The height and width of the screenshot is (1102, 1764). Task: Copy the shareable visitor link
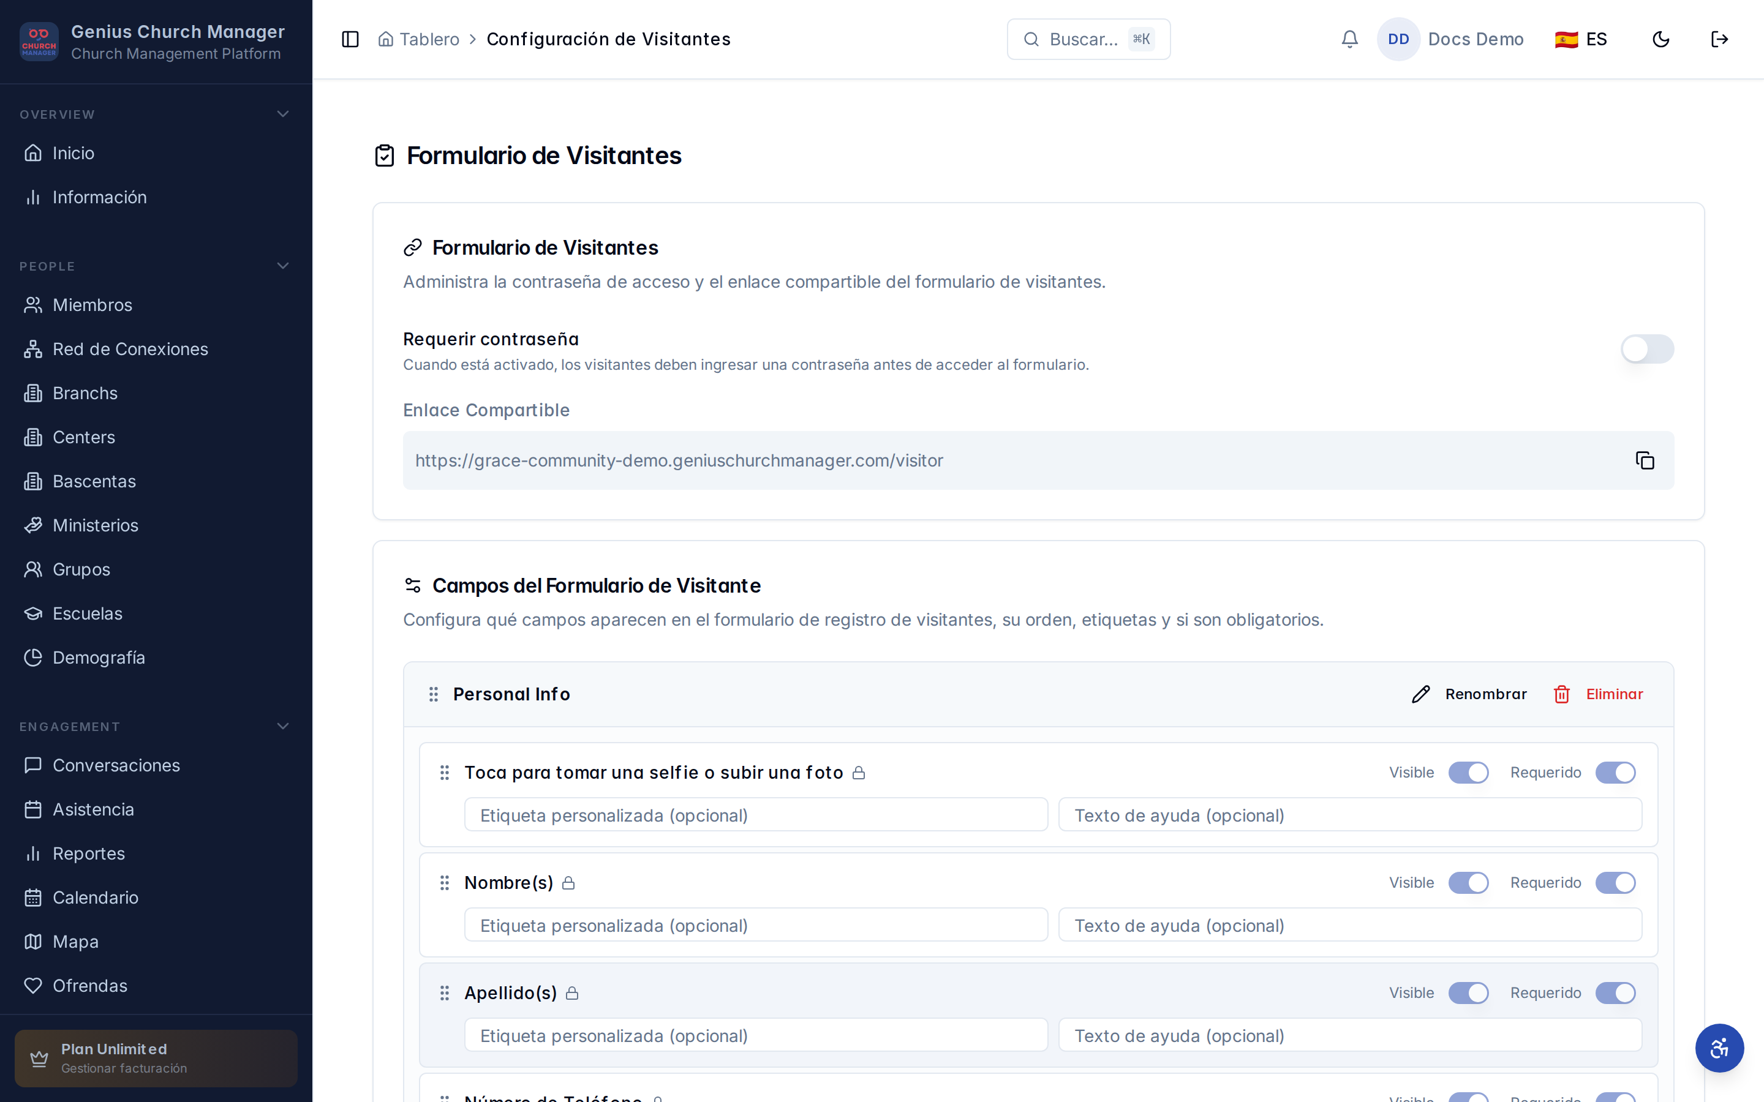point(1645,460)
